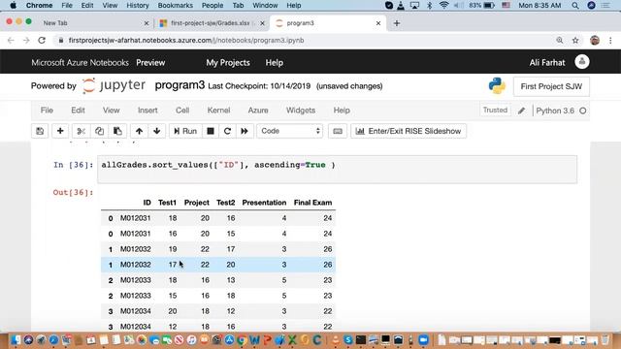Screen dimensions: 621x349
Task: Click into the sort_values code cell
Action: coord(337,170)
